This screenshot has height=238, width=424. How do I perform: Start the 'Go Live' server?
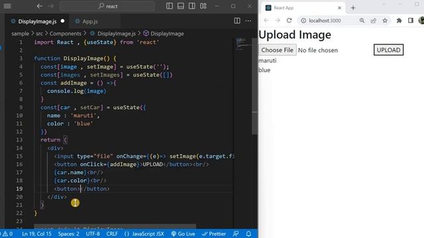183,233
